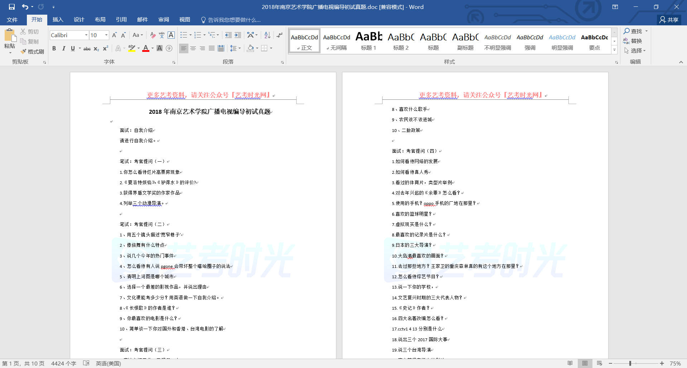This screenshot has height=368, width=687.
Task: Click the Save icon in title bar
Action: (12, 7)
